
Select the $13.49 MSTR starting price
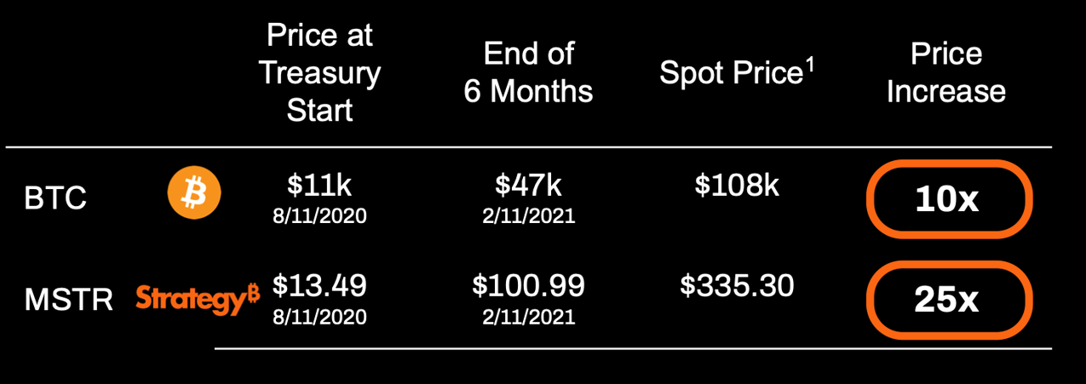pyautogui.click(x=319, y=285)
